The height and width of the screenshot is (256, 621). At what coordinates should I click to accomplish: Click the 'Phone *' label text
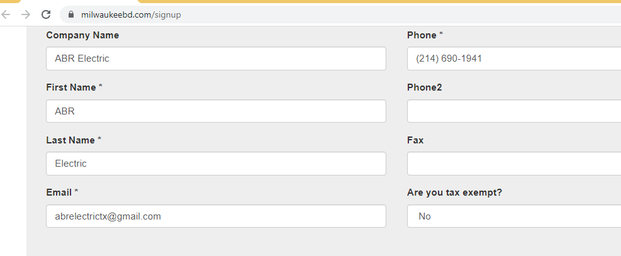pyautogui.click(x=425, y=35)
